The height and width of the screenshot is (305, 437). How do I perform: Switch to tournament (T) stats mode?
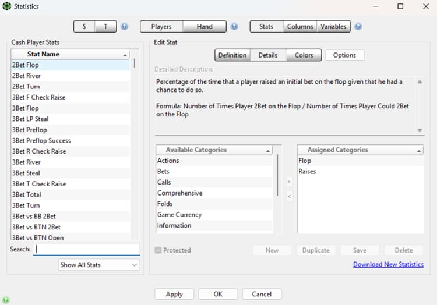pos(105,26)
